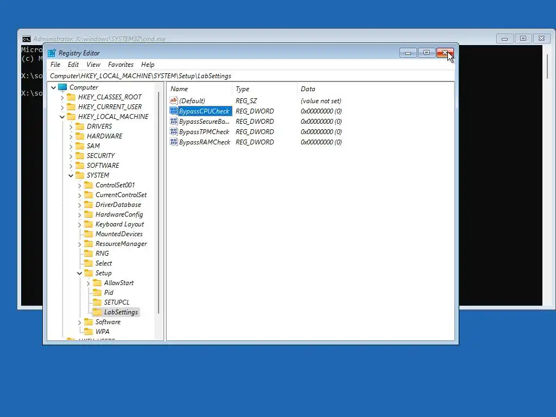Open the Edit menu
The height and width of the screenshot is (417, 556).
(73, 65)
